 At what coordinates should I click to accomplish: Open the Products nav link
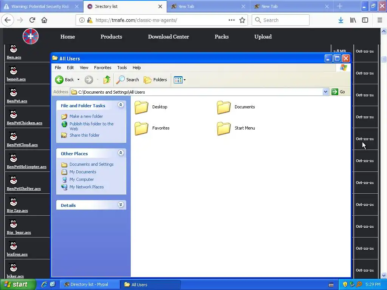(111, 37)
